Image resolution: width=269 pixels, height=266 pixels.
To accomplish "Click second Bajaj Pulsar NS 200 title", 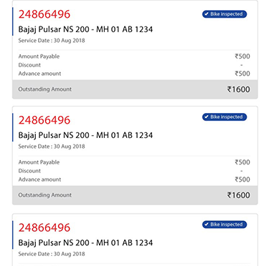I will pos(85,135).
